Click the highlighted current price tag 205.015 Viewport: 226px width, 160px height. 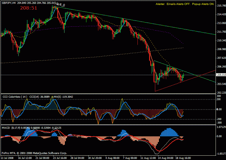pyautogui.click(x=221, y=75)
